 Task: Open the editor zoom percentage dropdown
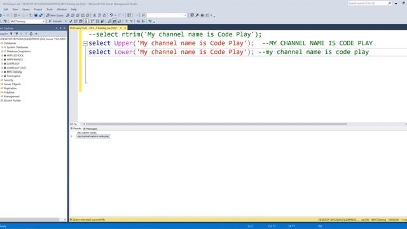pos(81,124)
